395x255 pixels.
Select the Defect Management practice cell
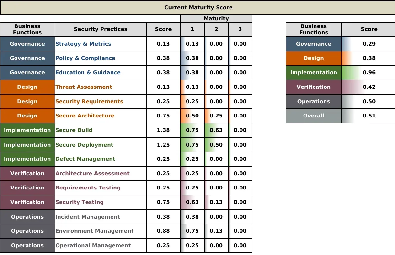[101, 159]
